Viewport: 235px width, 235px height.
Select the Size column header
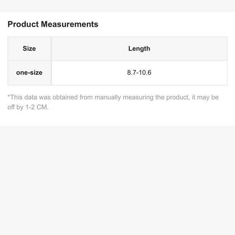[x=29, y=49]
